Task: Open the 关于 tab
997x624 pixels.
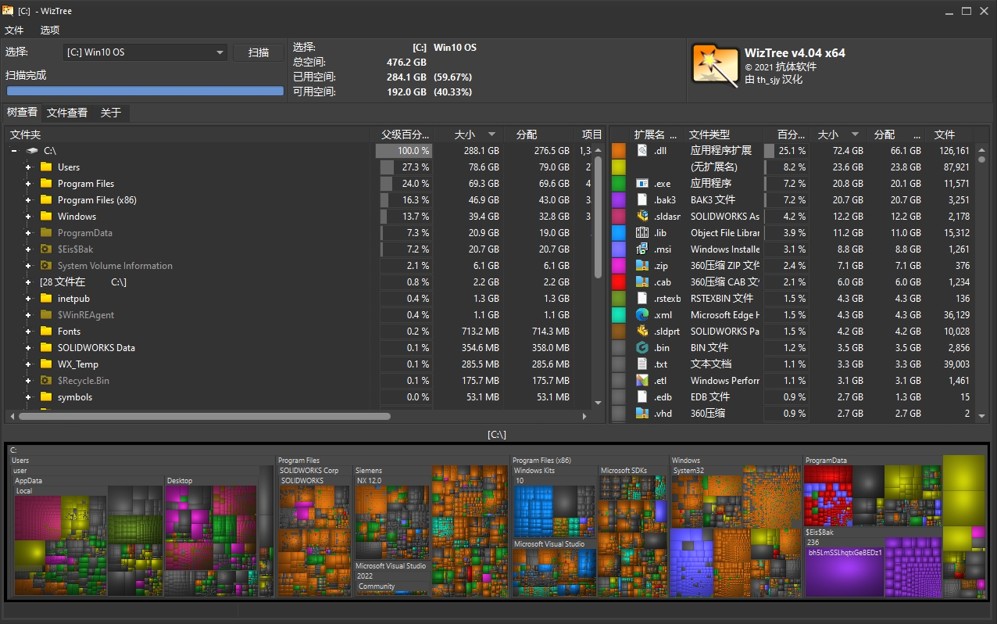Action: (111, 113)
